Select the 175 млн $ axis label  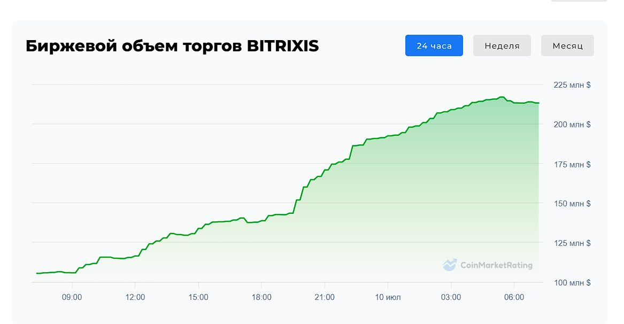[x=572, y=164]
